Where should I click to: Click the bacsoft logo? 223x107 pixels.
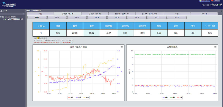[x=217, y=5]
